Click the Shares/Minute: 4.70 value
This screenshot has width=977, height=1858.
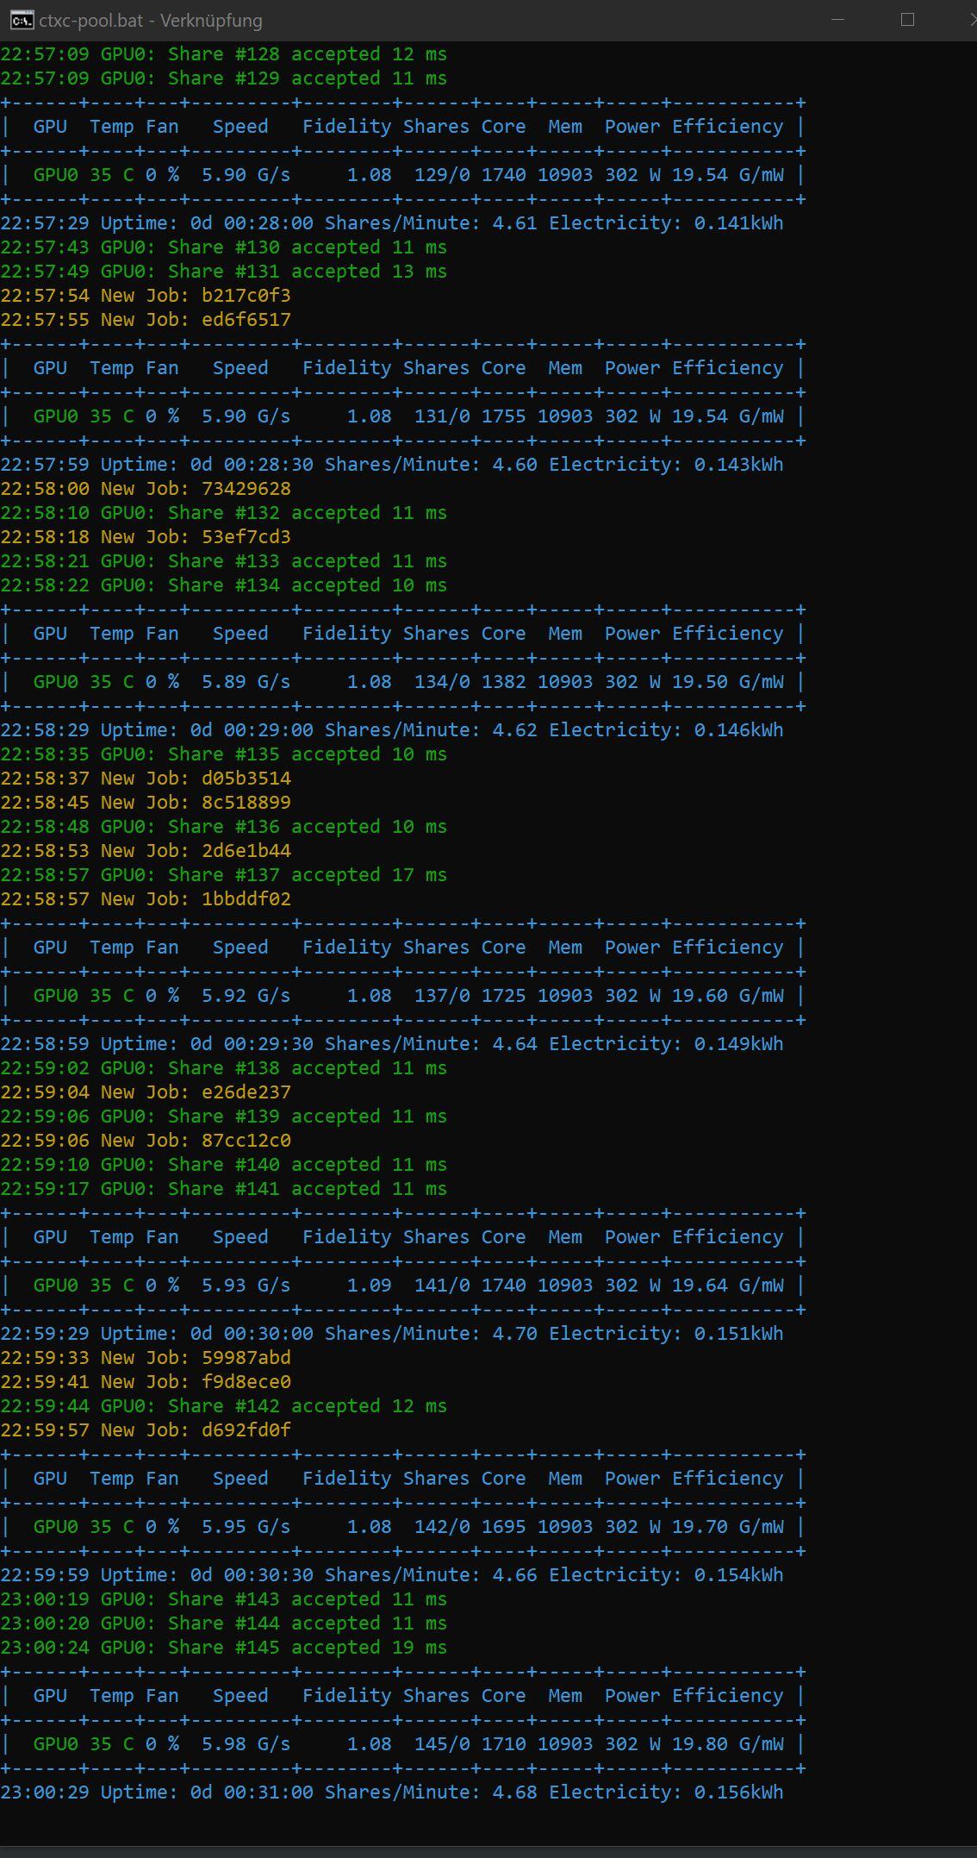point(431,1334)
